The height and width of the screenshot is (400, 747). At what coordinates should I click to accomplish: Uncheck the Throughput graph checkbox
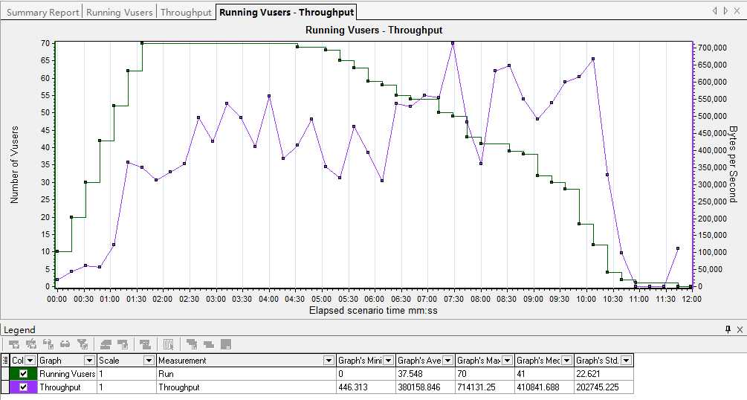coord(23,387)
